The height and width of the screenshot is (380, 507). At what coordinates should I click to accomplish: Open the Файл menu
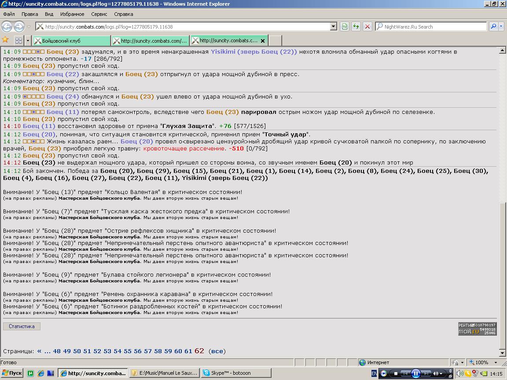9,14
